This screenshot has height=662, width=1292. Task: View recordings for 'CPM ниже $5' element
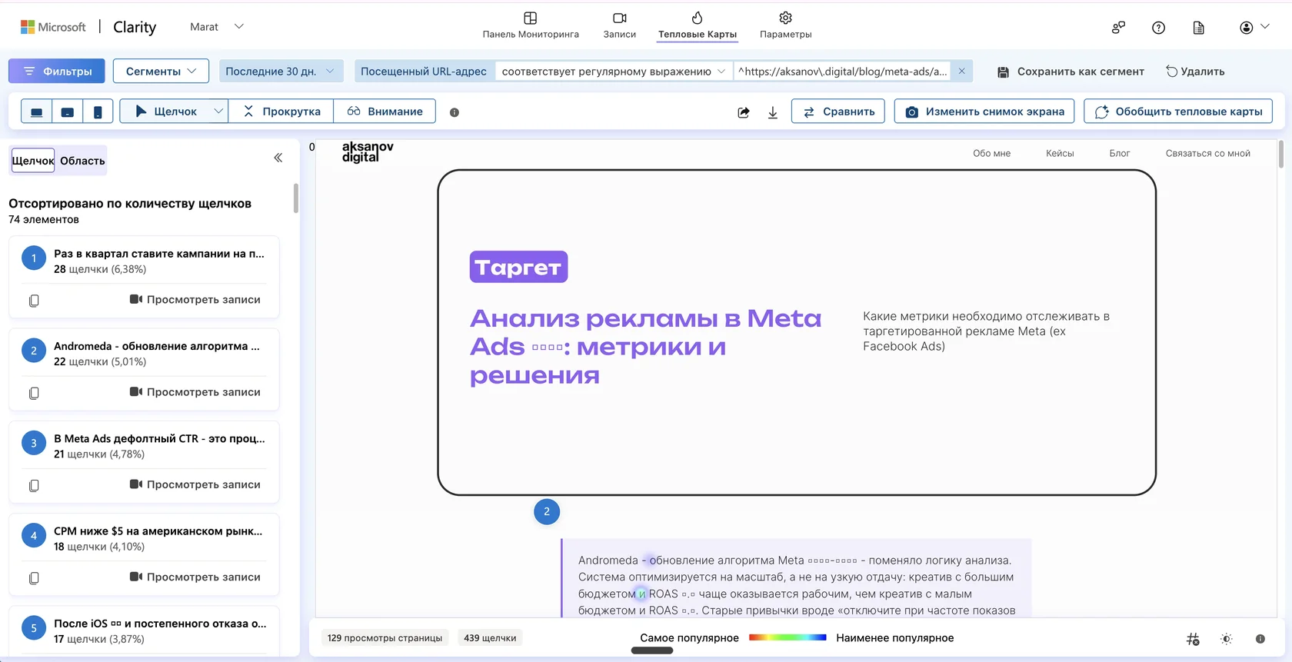(x=195, y=576)
